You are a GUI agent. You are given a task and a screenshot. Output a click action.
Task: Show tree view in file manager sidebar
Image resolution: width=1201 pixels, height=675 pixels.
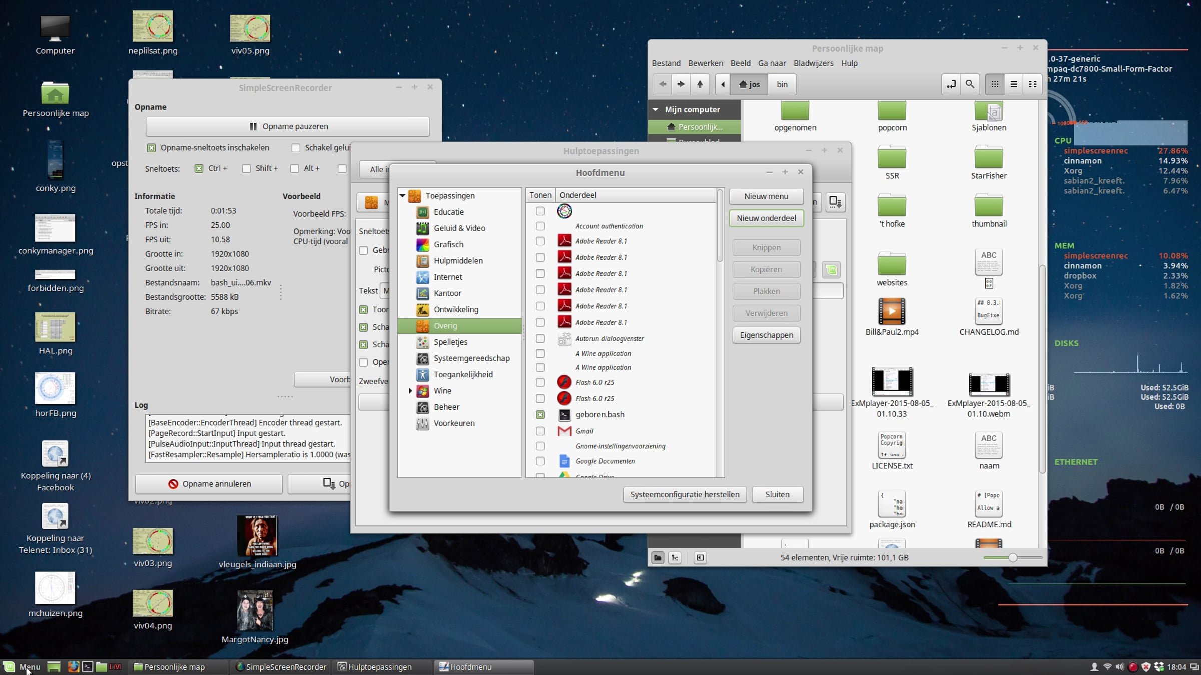click(675, 557)
